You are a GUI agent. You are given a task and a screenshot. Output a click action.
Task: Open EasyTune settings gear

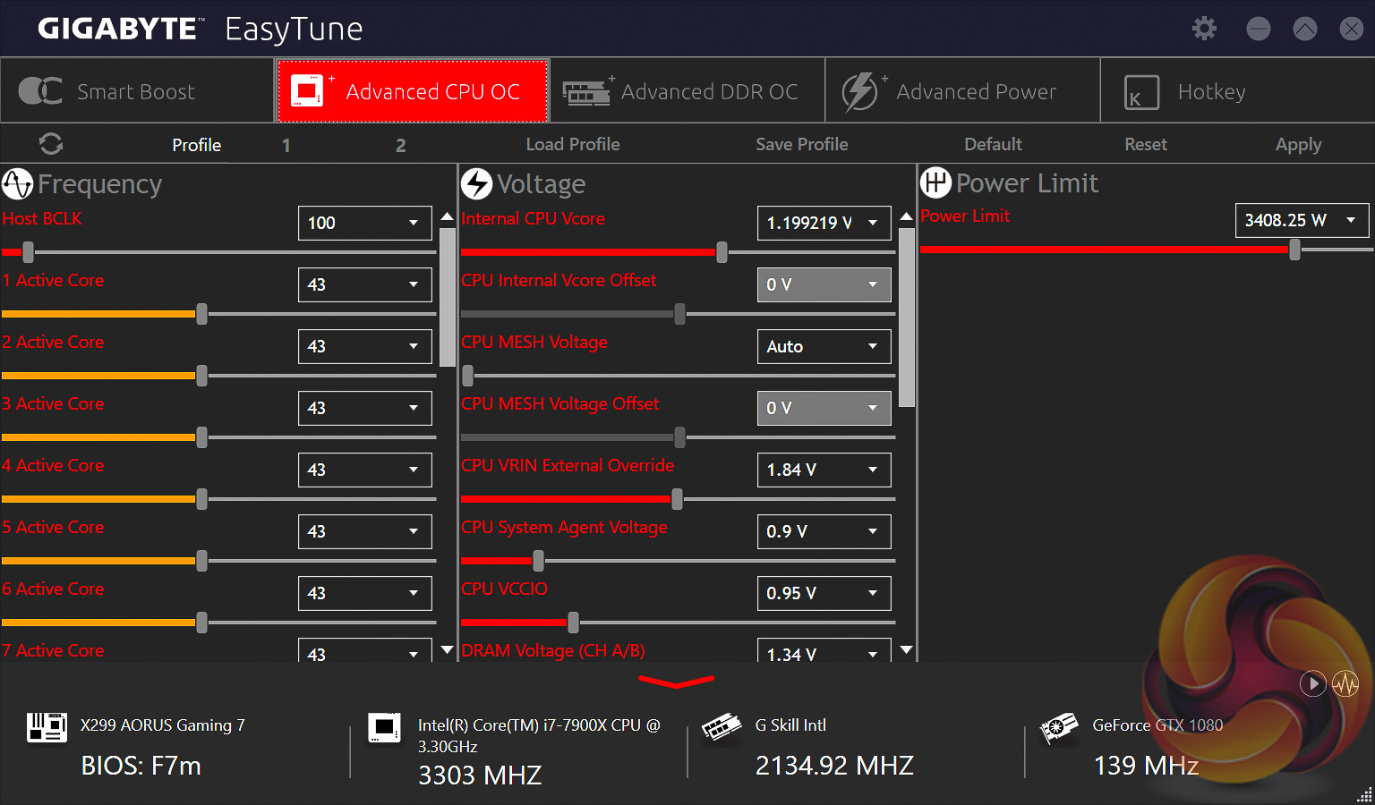click(x=1204, y=29)
